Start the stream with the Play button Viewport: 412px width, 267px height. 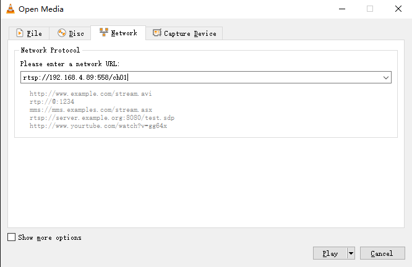click(330, 253)
